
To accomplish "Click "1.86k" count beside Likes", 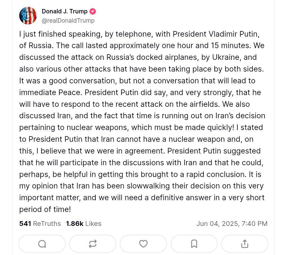I will 75,224.
